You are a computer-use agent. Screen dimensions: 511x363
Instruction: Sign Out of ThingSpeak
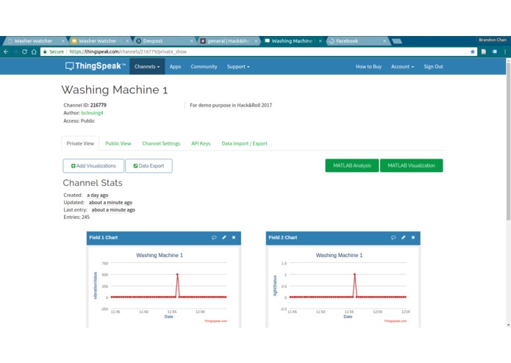point(433,66)
